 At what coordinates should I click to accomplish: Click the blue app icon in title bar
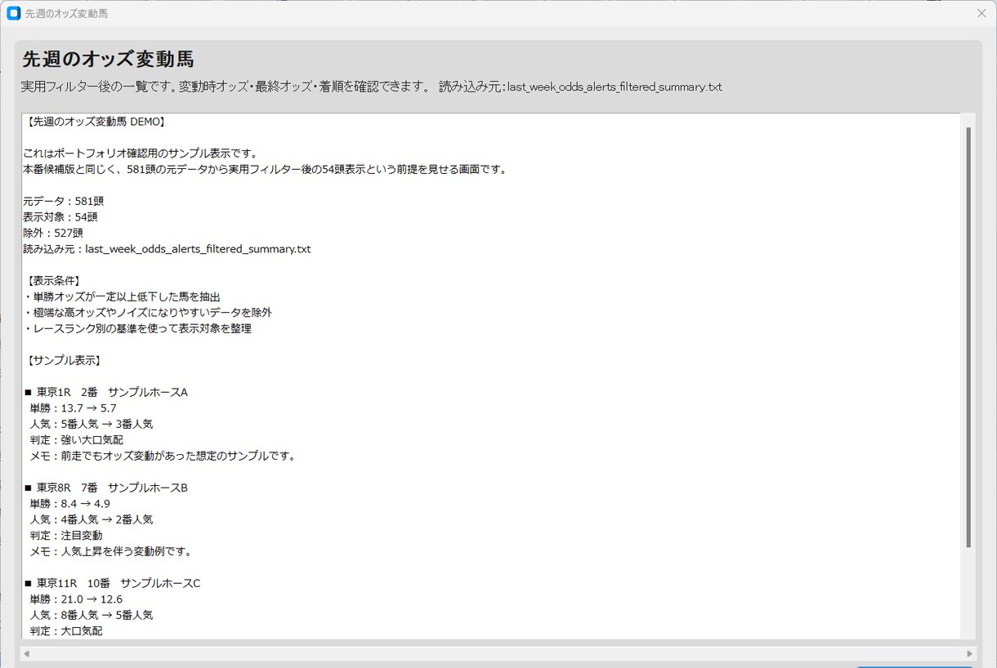tap(13, 13)
